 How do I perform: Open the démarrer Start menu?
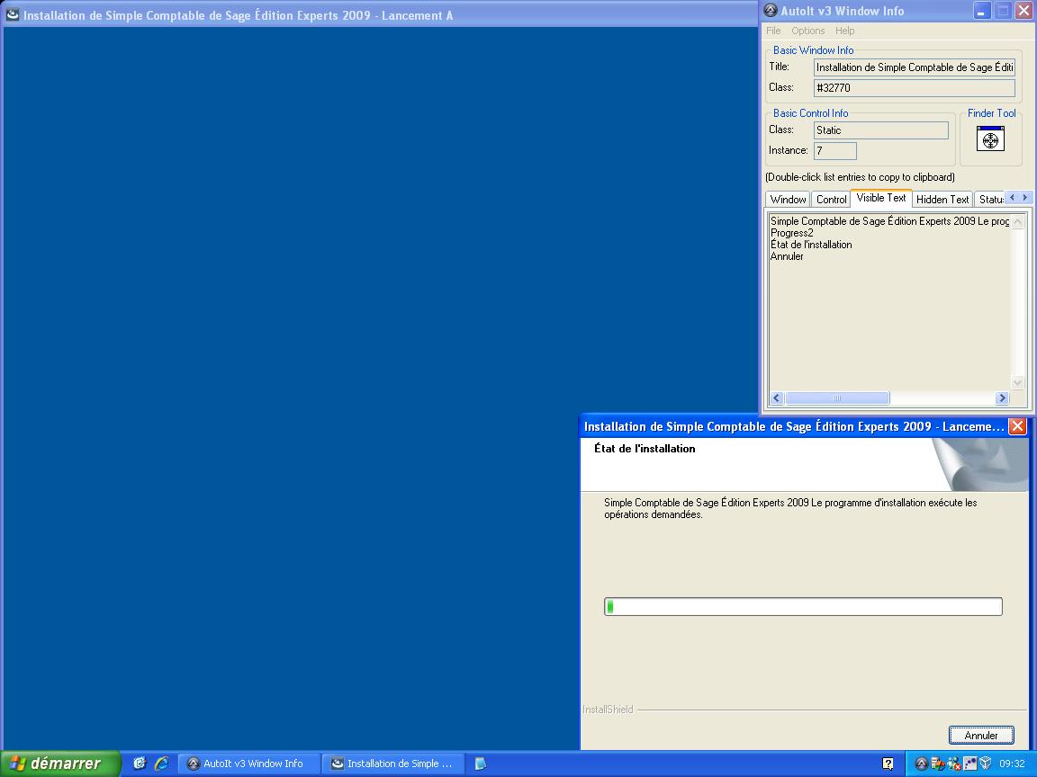(60, 764)
